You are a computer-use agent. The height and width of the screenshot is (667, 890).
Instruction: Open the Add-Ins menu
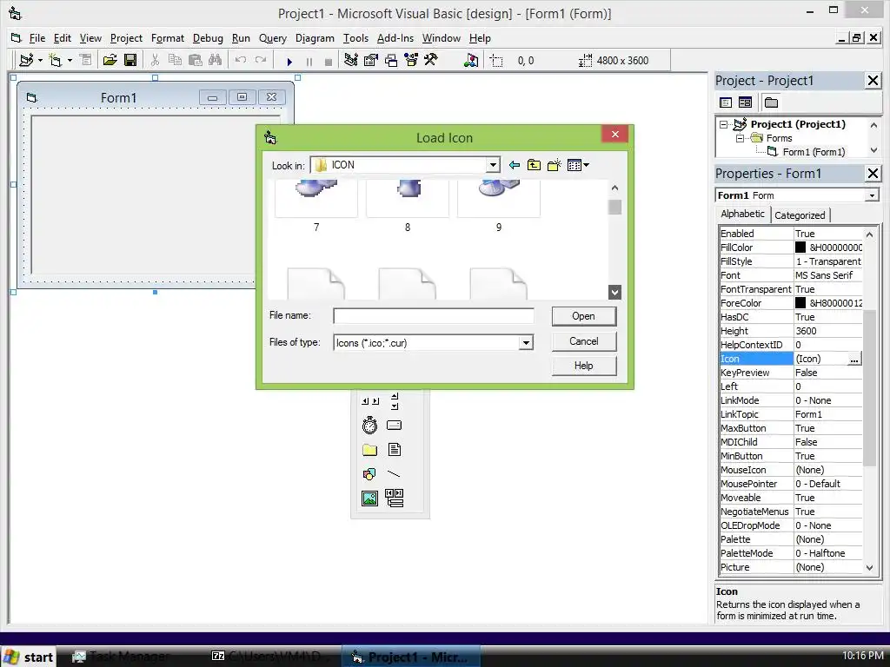click(395, 38)
